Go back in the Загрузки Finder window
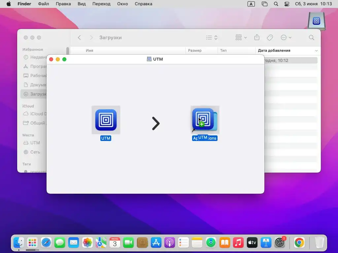This screenshot has height=253, width=338. coord(79,38)
